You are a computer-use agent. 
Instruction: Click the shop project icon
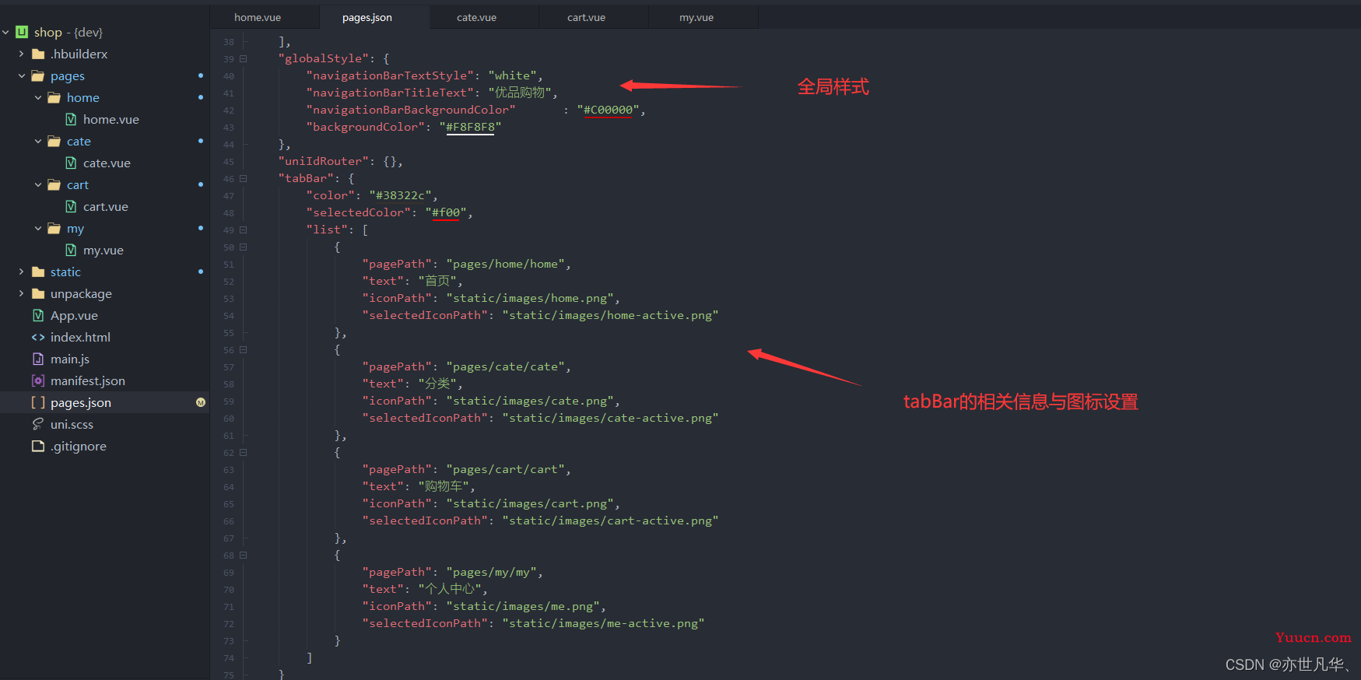tap(22, 32)
